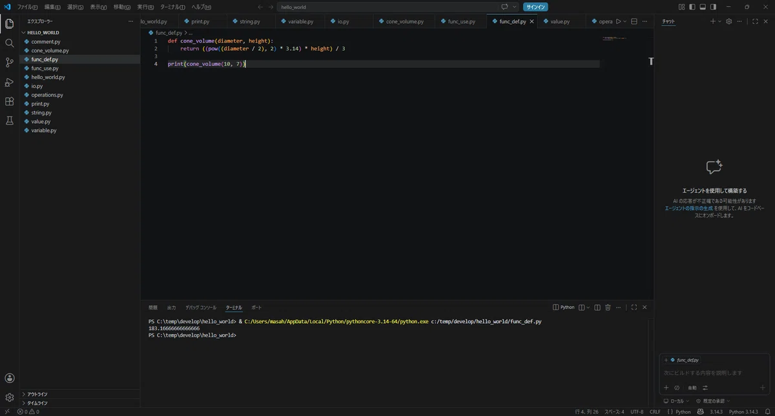Viewport: 775px width, 416px height.
Task: Open Explorer panel more actions ellipsis
Action: (x=131, y=21)
